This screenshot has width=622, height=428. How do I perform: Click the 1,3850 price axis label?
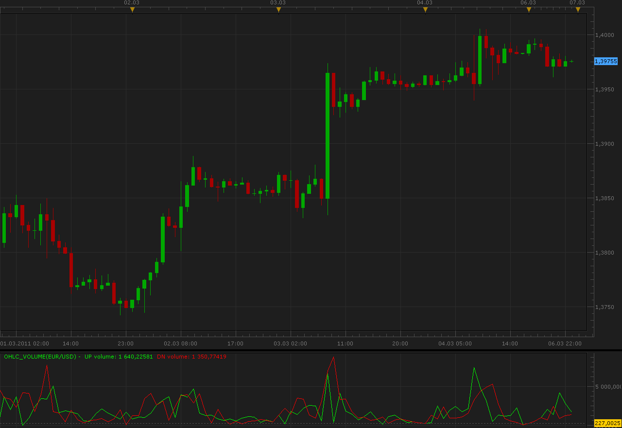click(x=605, y=198)
